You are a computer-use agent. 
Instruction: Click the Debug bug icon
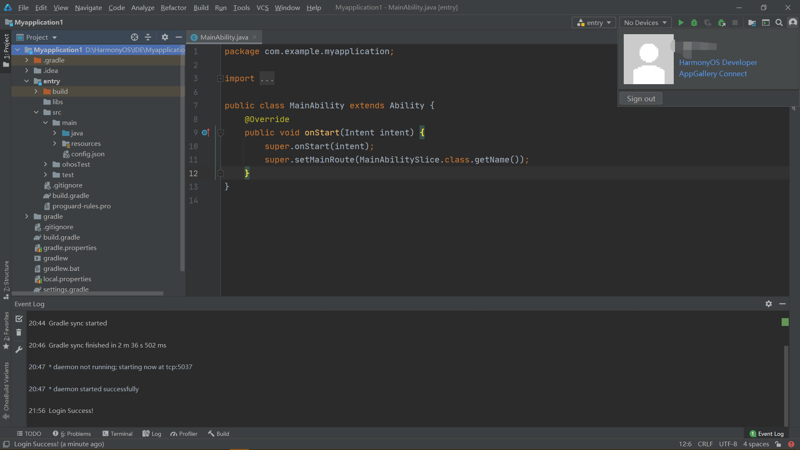pos(694,22)
